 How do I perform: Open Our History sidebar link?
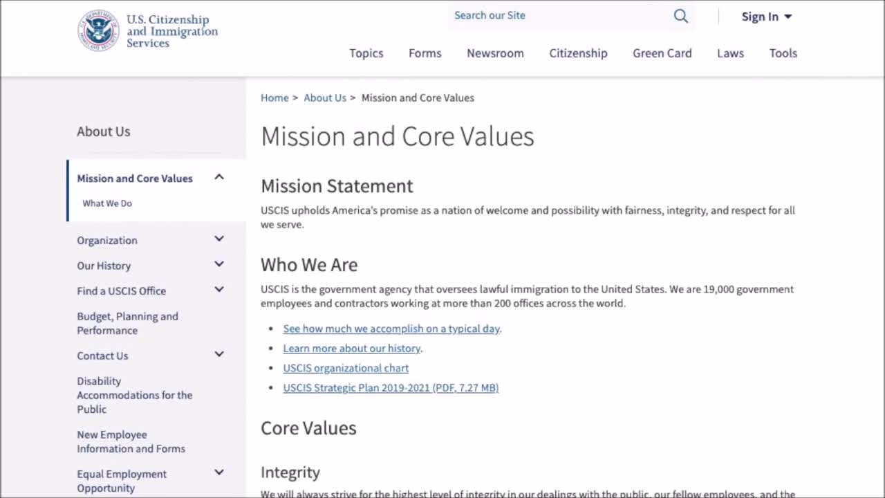(104, 266)
